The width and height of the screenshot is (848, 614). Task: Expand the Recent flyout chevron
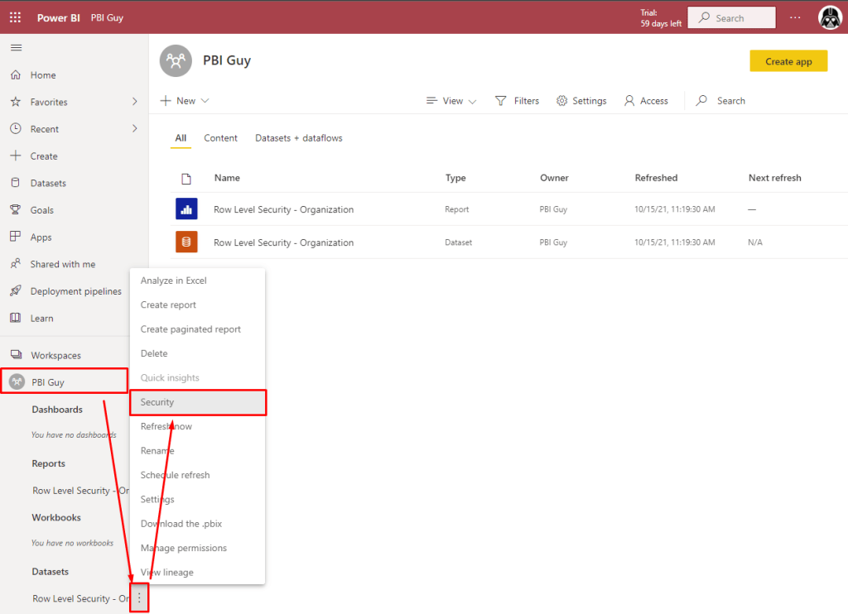(x=134, y=129)
